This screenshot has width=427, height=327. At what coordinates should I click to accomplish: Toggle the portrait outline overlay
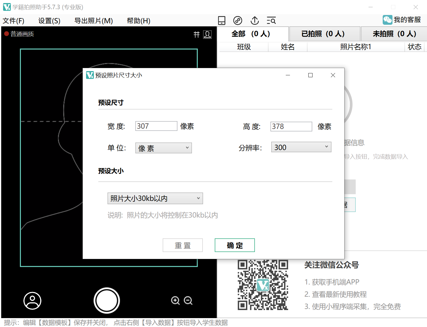click(207, 34)
